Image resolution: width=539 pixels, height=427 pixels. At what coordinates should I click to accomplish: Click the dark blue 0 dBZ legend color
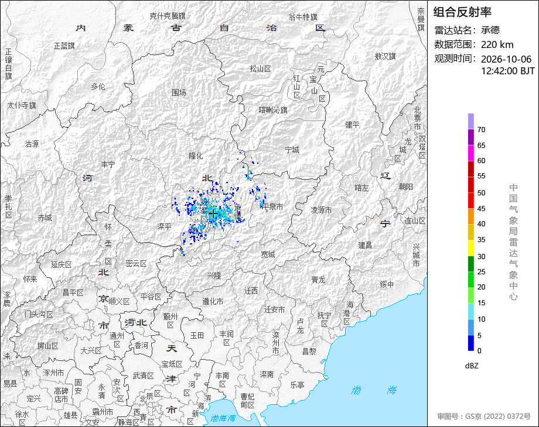click(470, 343)
